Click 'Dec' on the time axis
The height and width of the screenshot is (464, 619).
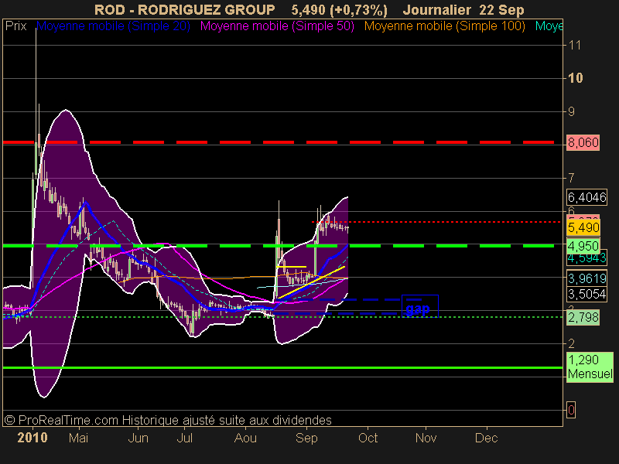(x=487, y=438)
